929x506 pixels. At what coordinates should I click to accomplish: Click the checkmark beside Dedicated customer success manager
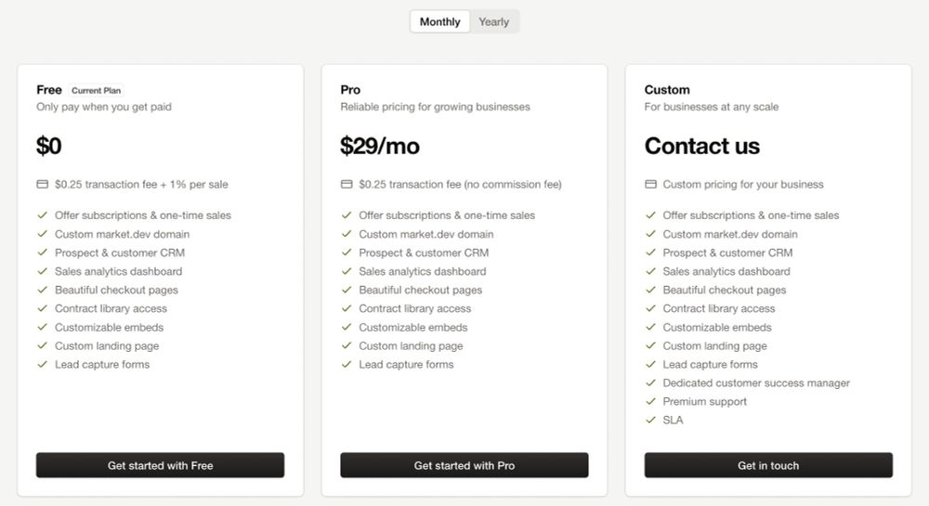[650, 383]
